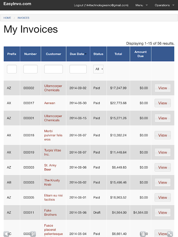Click the back arrow overlay icon at bottom-left
Image resolution: width=178 pixels, height=237 pixels.
coord(6,233)
